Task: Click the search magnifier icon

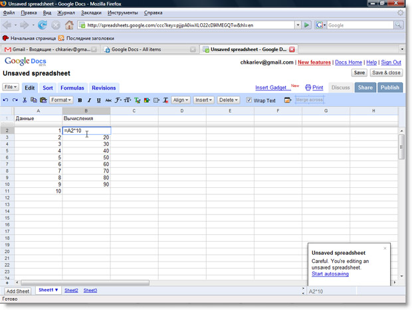Action: (399, 25)
